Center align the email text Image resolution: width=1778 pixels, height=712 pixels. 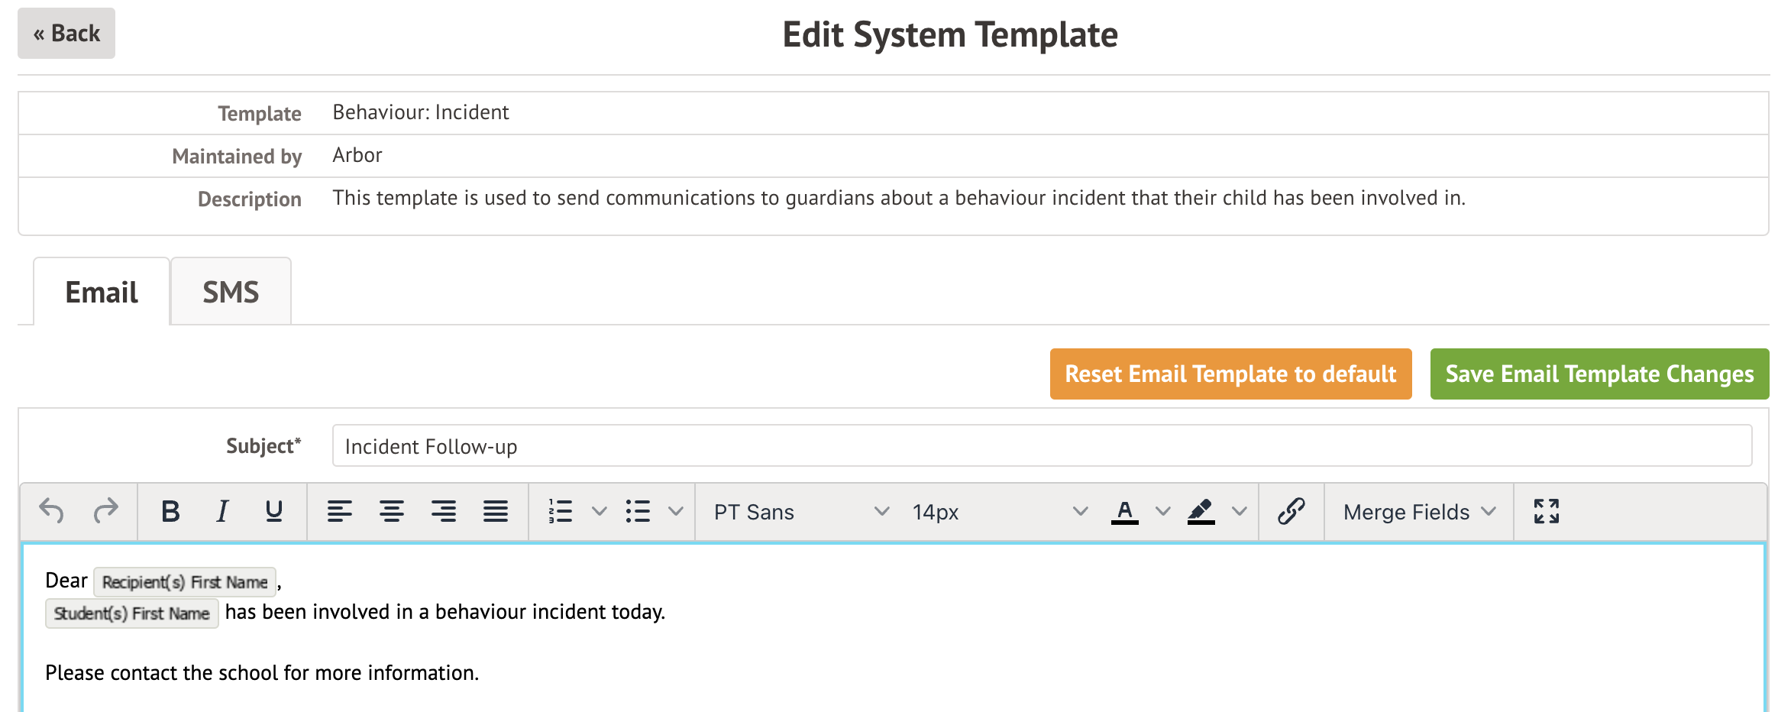391,511
